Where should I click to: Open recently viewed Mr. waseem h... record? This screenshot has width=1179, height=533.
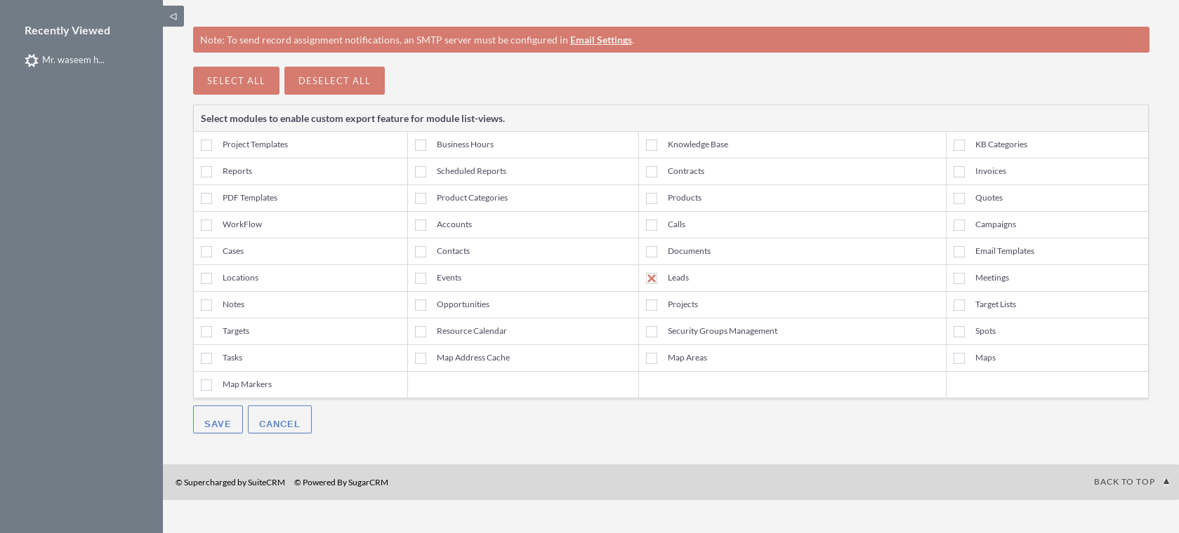[73, 60]
